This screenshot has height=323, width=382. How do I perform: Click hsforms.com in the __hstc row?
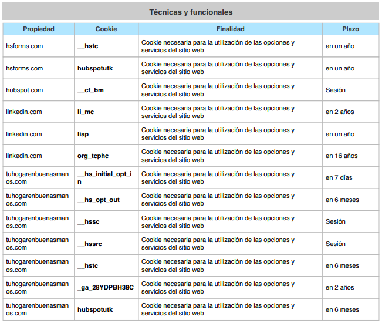[25, 46]
